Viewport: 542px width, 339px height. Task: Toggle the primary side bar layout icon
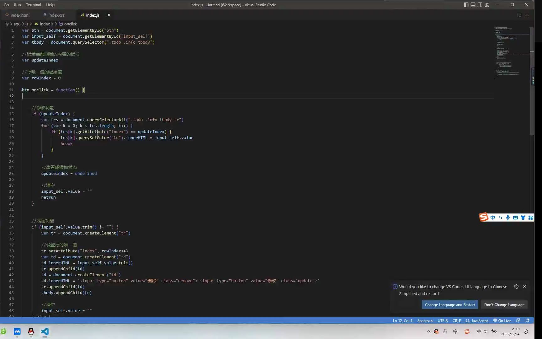pos(466,5)
